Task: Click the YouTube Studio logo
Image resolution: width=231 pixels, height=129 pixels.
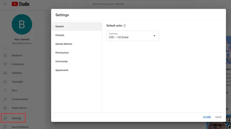Action: pyautogui.click(x=21, y=4)
